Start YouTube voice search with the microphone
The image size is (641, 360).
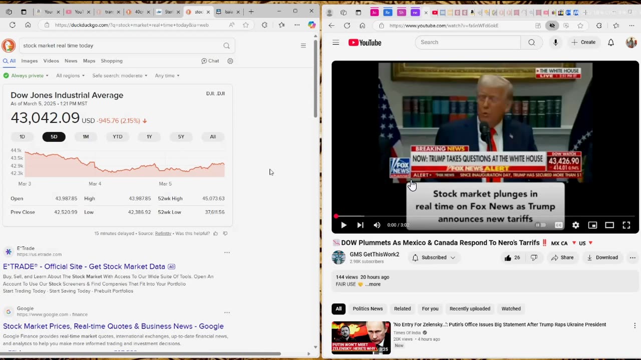555,42
